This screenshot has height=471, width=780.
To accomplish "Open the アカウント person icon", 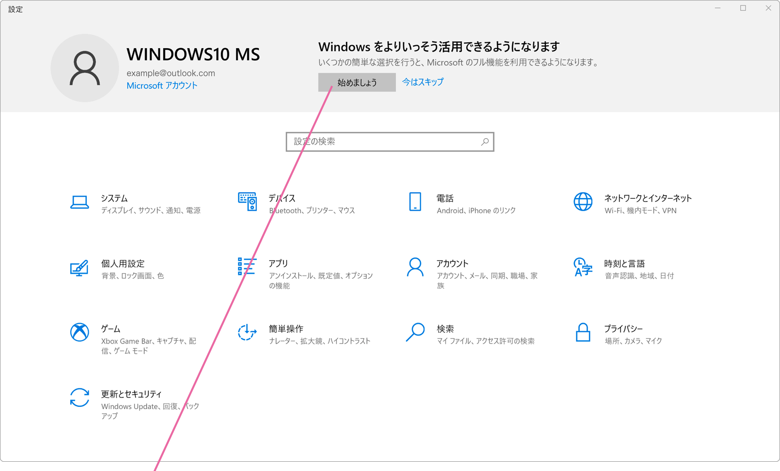I will [415, 267].
